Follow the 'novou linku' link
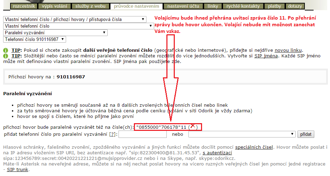The width and height of the screenshot is (330, 176). click(x=288, y=50)
